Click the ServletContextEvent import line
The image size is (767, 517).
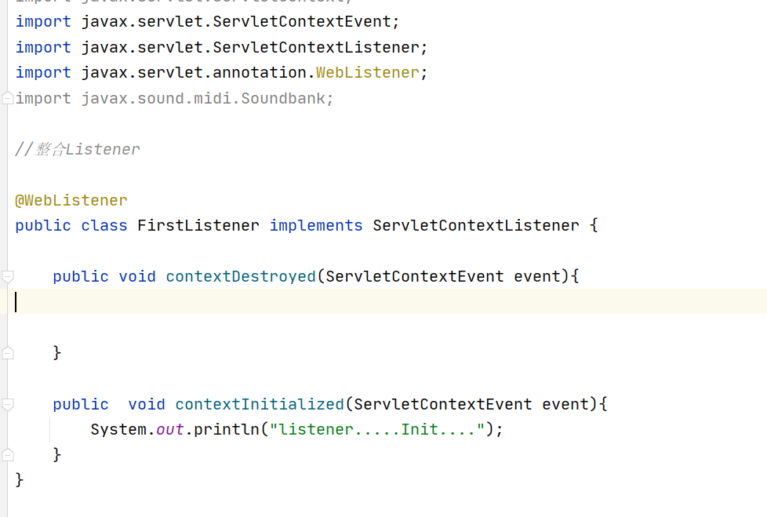pos(207,21)
